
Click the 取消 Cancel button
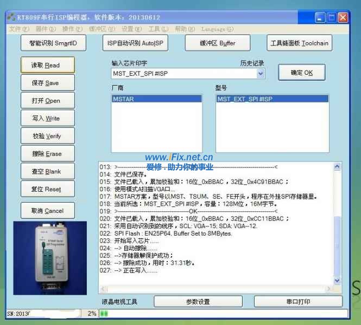[48, 211]
